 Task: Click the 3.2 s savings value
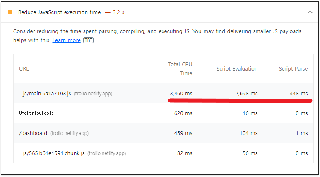tap(118, 12)
